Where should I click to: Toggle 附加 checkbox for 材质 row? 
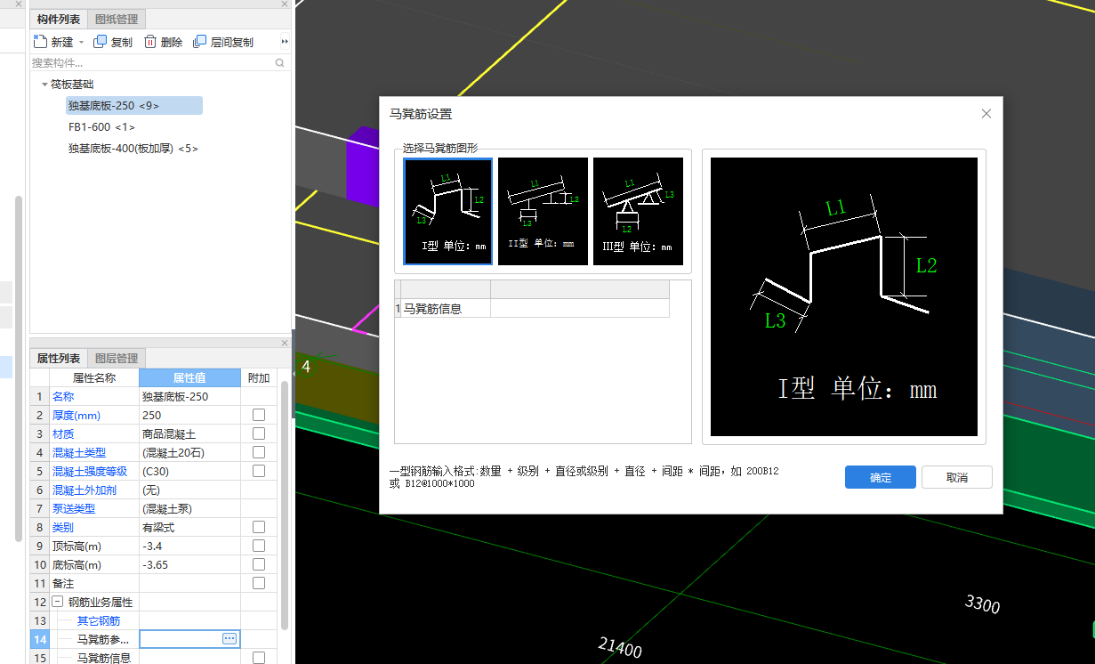tap(258, 433)
